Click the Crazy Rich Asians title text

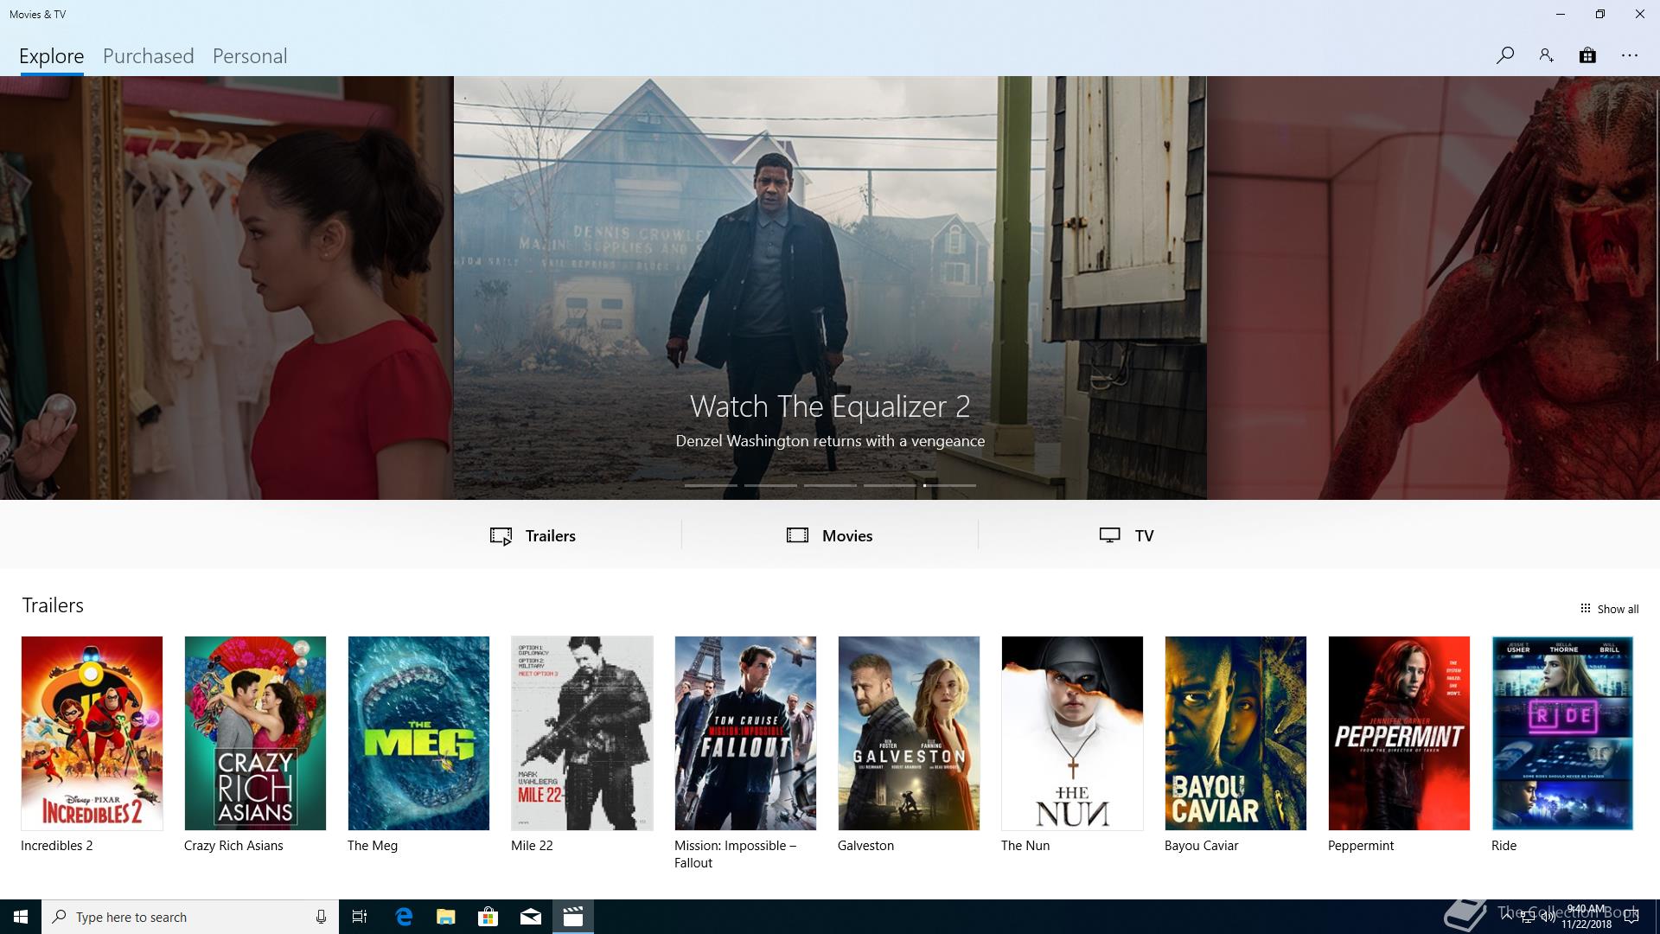233,846
